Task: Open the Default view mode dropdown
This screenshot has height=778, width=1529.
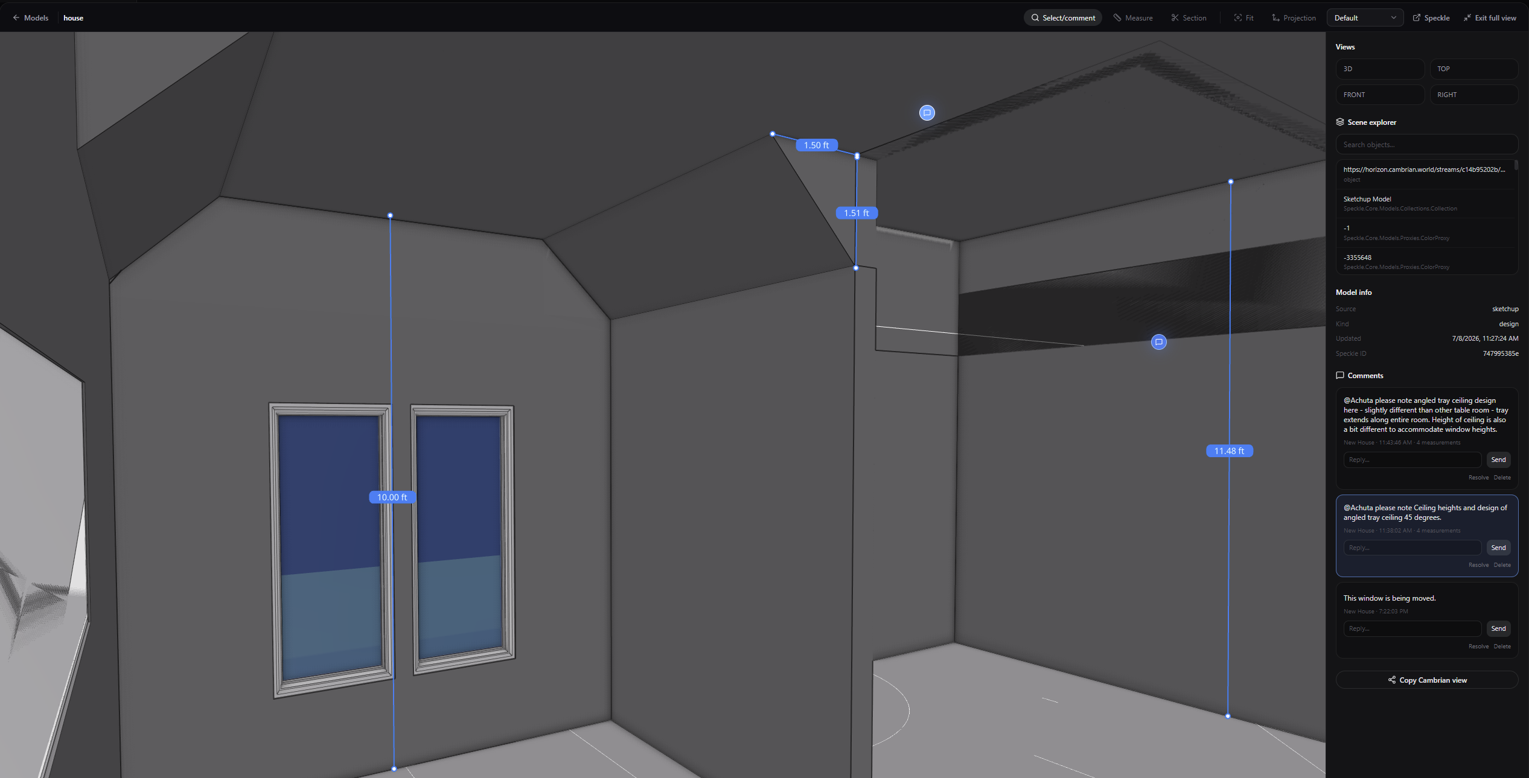Action: (1365, 18)
